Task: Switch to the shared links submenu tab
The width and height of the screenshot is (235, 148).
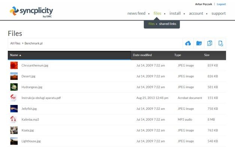Action: (x=168, y=24)
